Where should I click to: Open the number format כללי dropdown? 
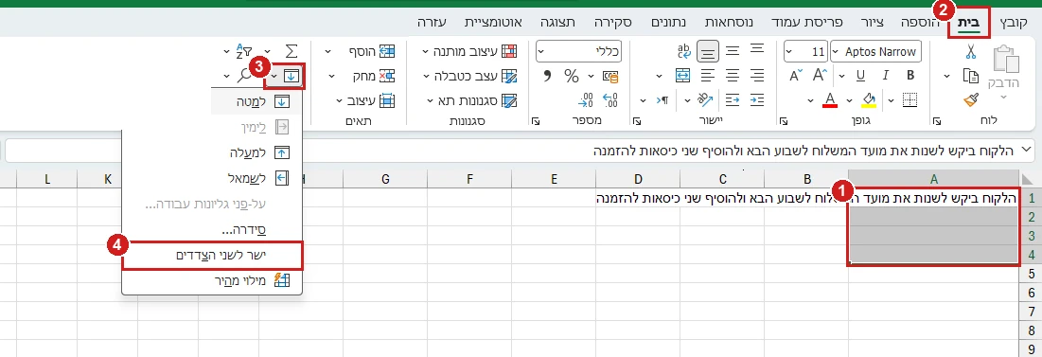(541, 51)
